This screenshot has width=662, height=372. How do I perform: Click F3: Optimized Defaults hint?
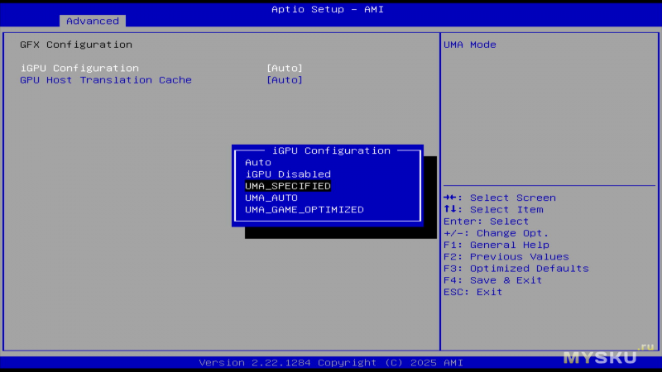coord(516,269)
